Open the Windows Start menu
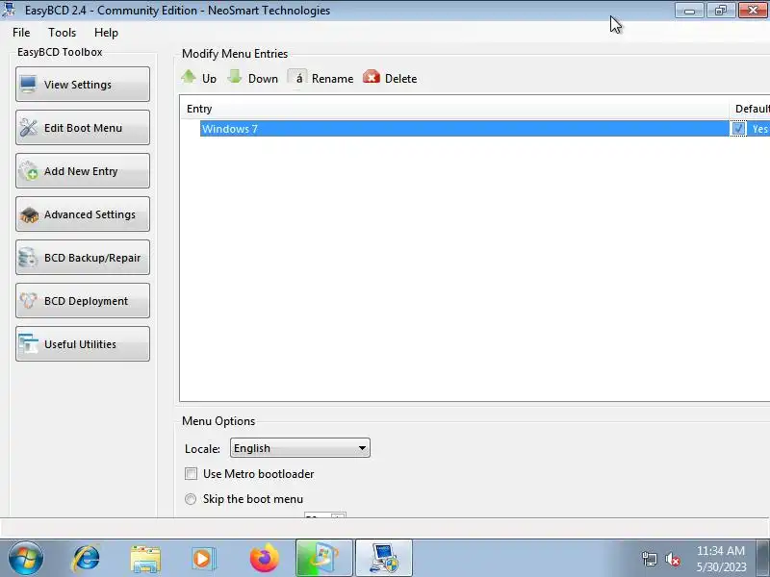 coord(25,559)
